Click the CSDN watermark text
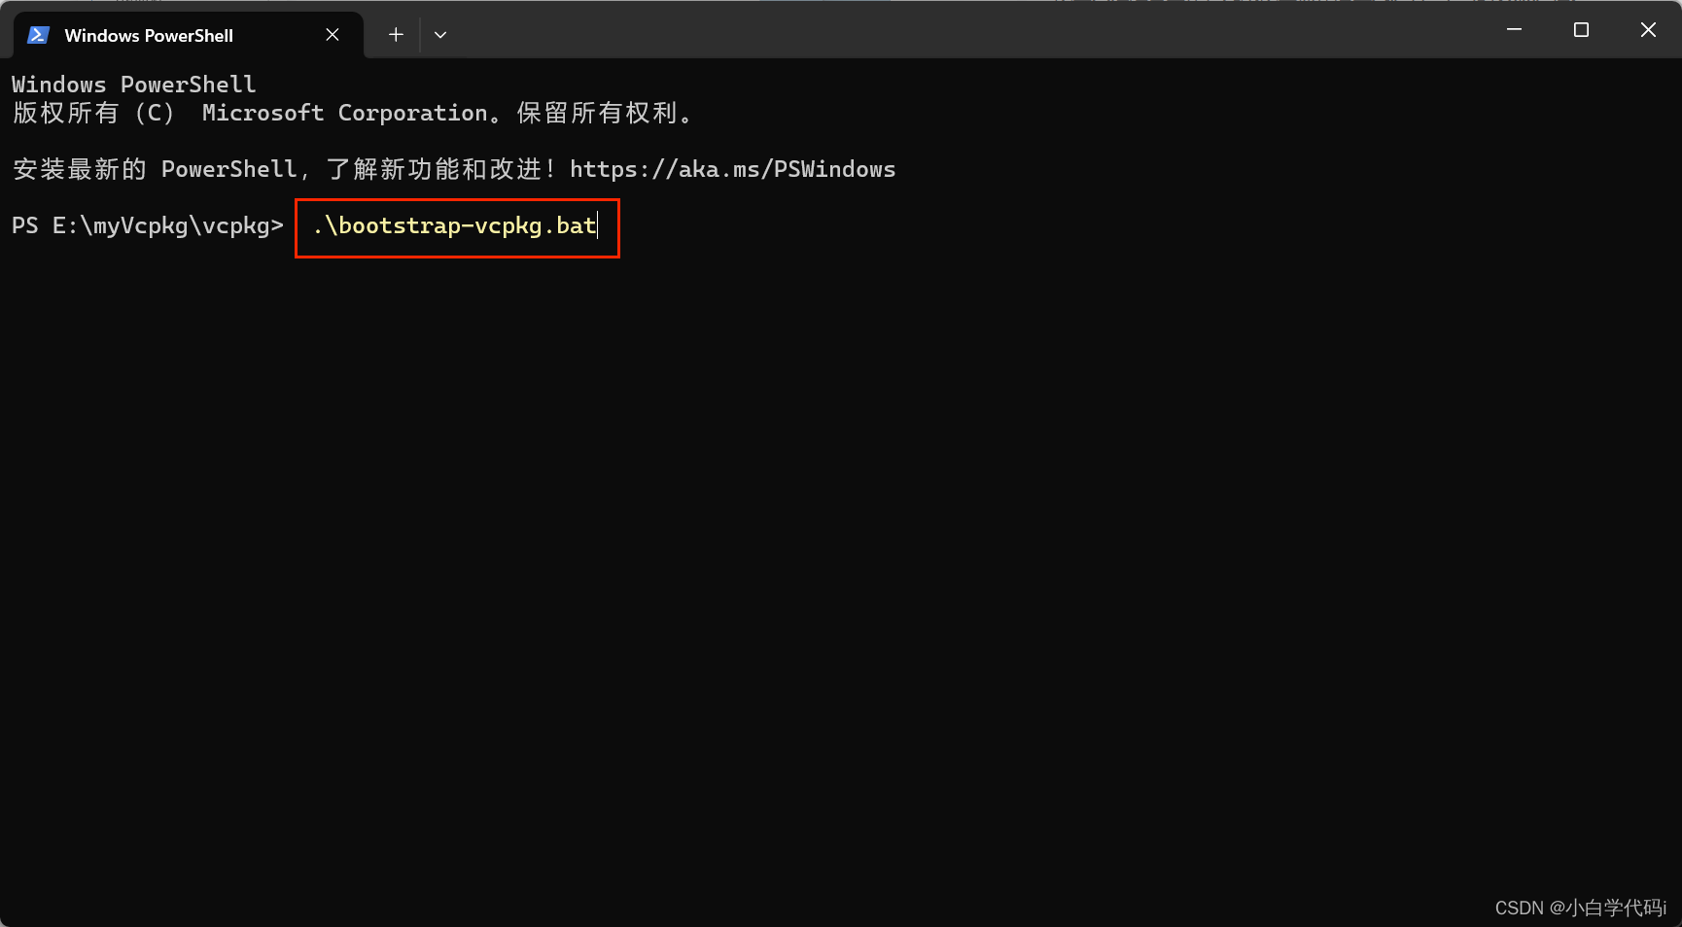This screenshot has width=1682, height=927. [1580, 907]
